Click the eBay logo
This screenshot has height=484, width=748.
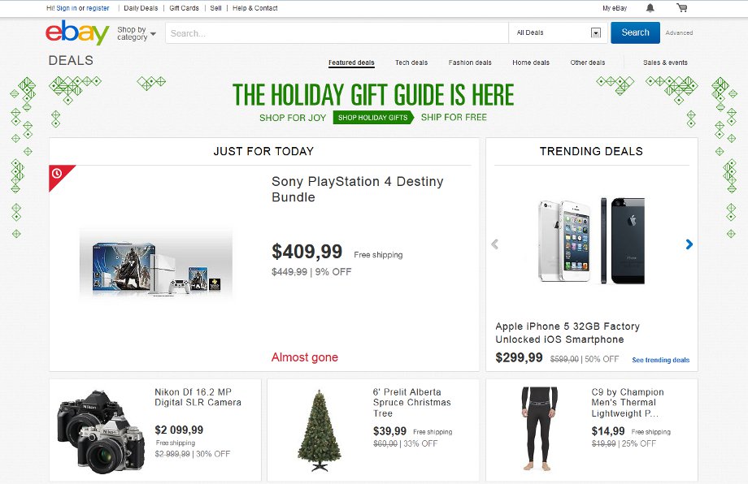click(77, 32)
